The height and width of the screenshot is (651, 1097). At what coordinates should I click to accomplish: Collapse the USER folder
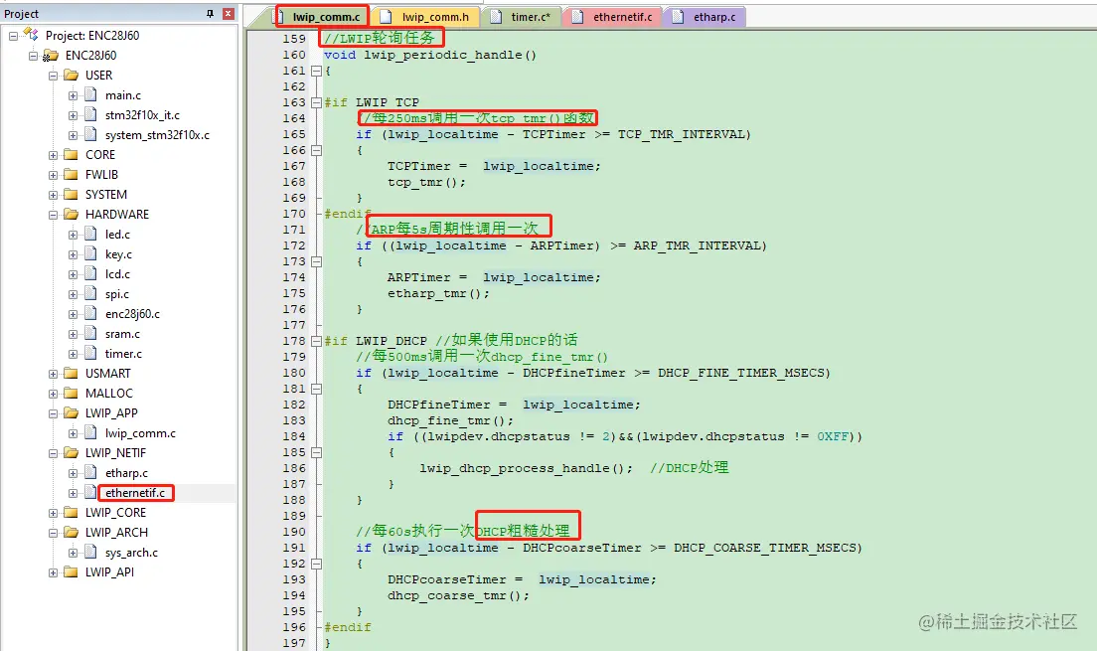click(54, 76)
